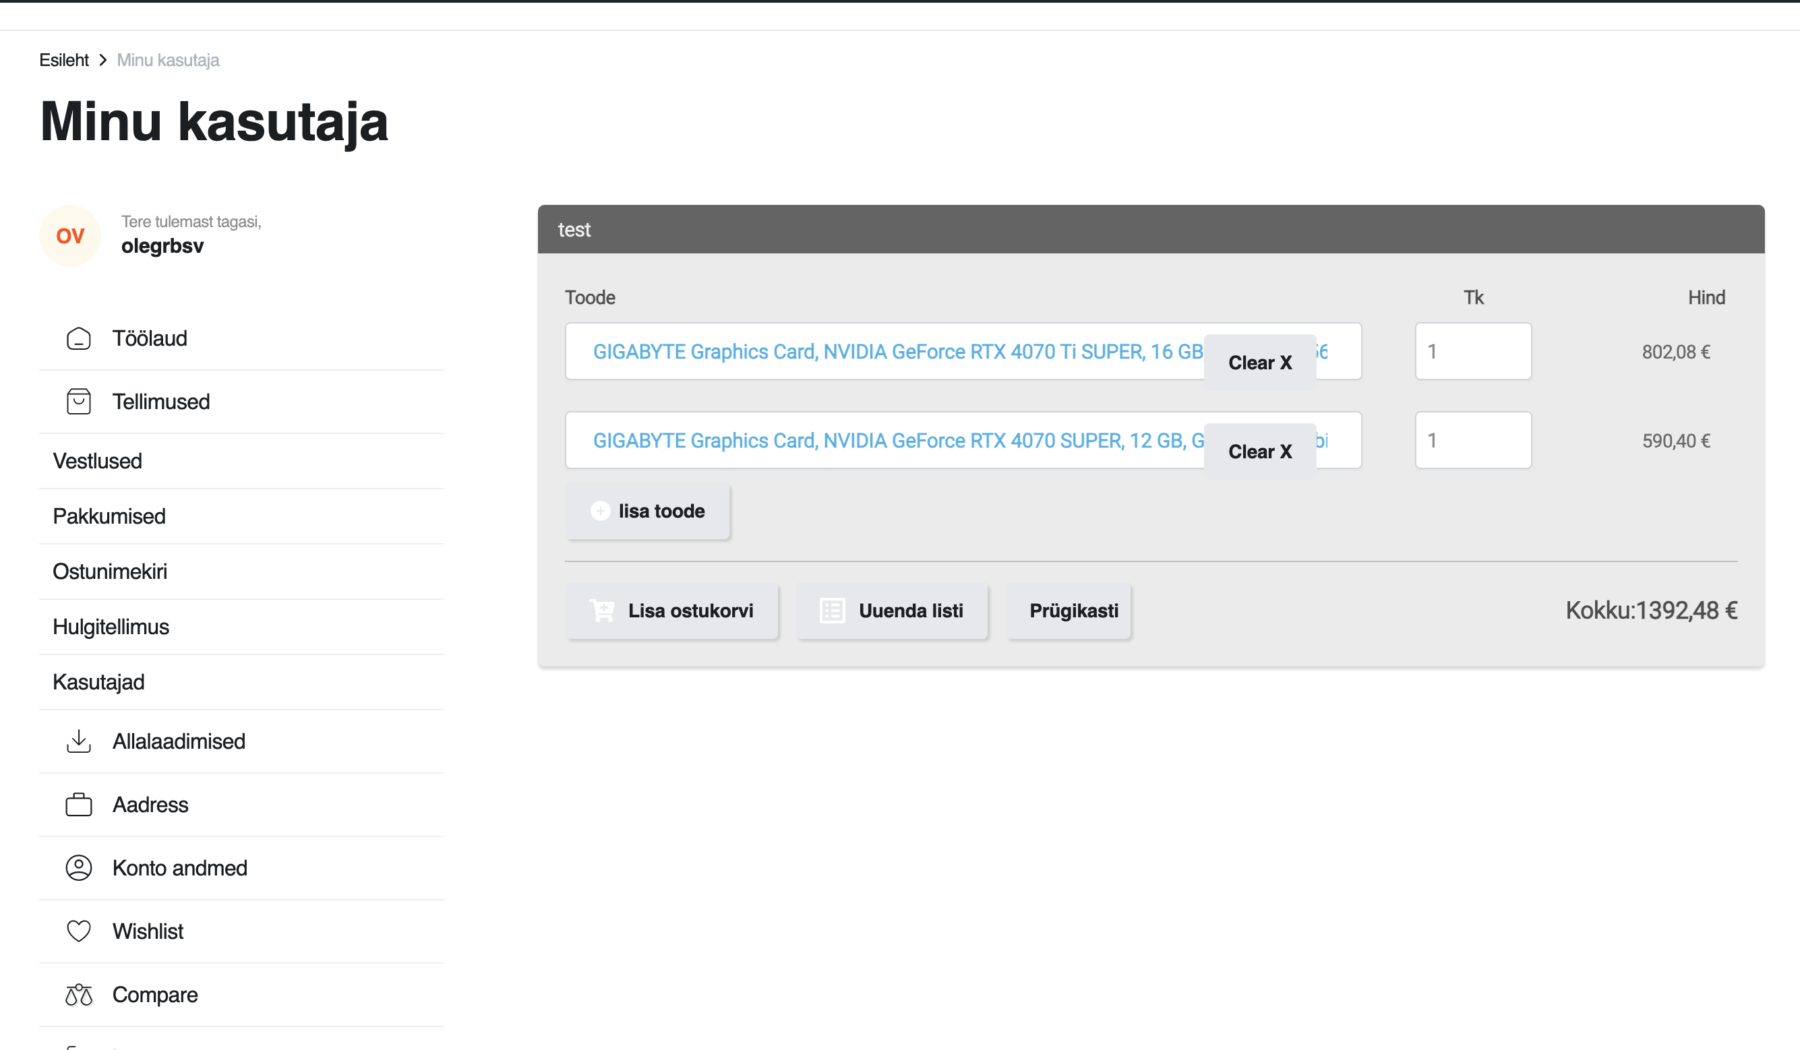The width and height of the screenshot is (1800, 1050).
Task: Open Kasutajad section
Action: pyautogui.click(x=241, y=682)
